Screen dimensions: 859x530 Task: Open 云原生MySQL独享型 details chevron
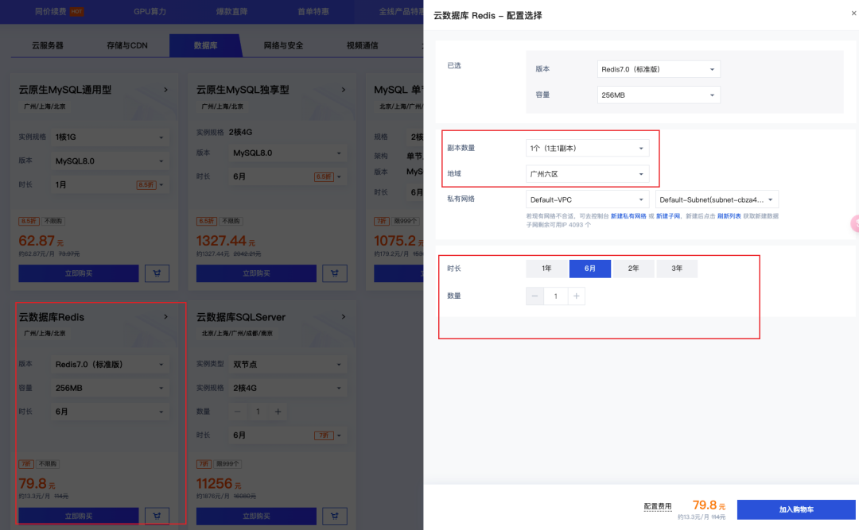coord(344,90)
